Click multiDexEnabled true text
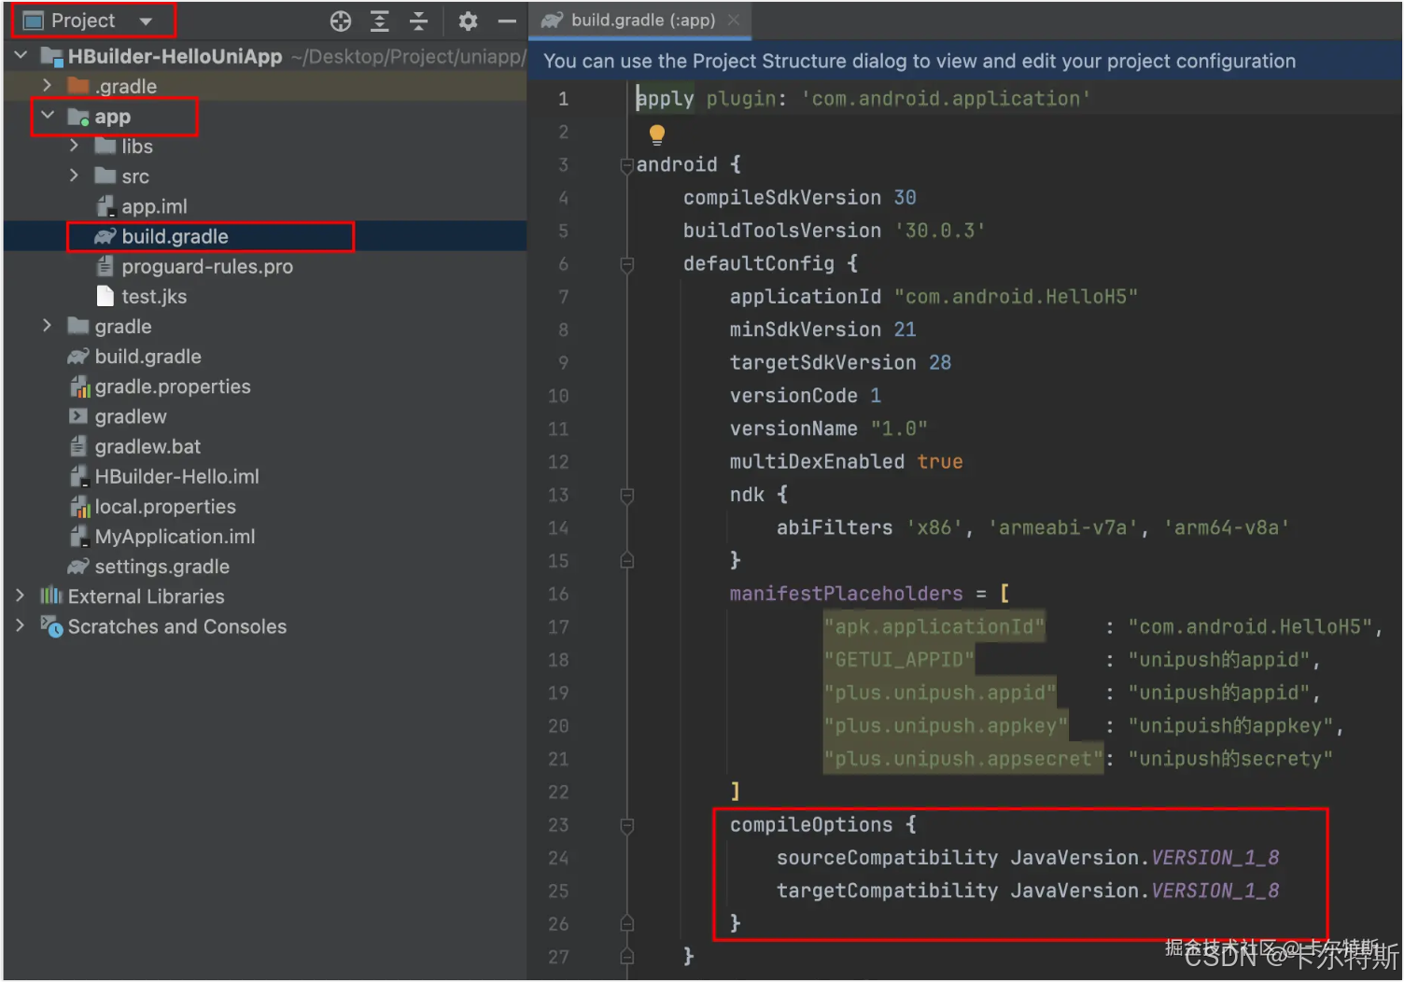The width and height of the screenshot is (1404, 982). click(x=846, y=461)
